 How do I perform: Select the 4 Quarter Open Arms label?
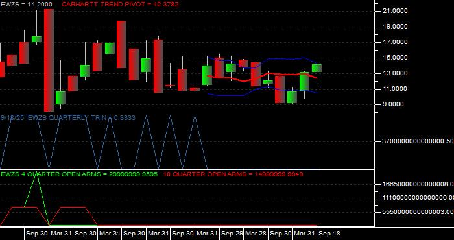pos(79,174)
